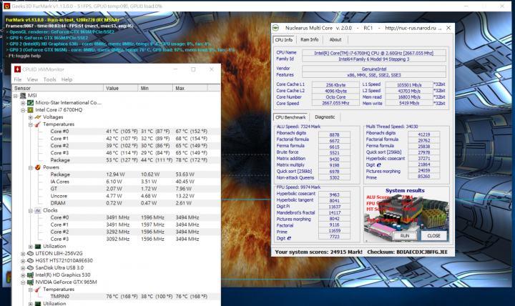The width and height of the screenshot is (515, 306).
Task: Collapse the Clocks node
Action: [x=31, y=211]
